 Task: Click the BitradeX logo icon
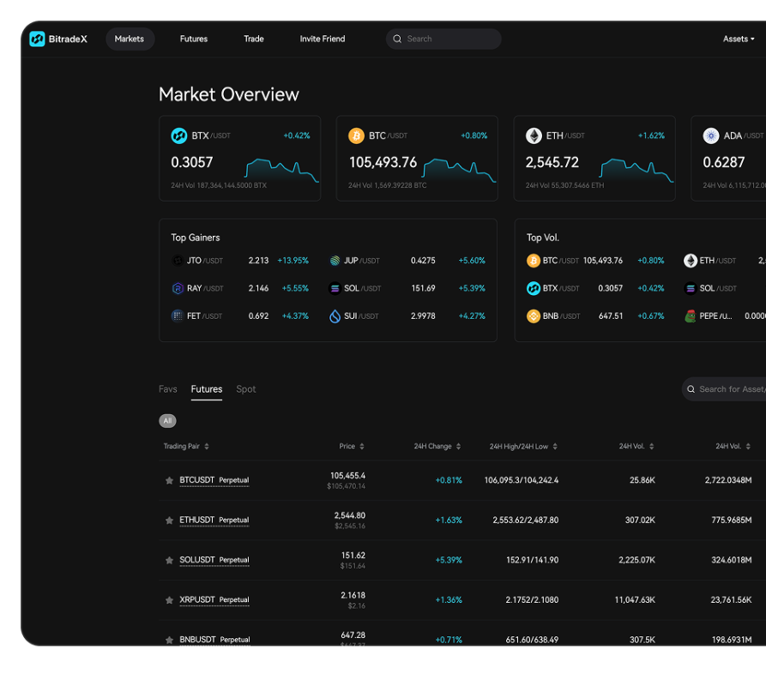37,39
